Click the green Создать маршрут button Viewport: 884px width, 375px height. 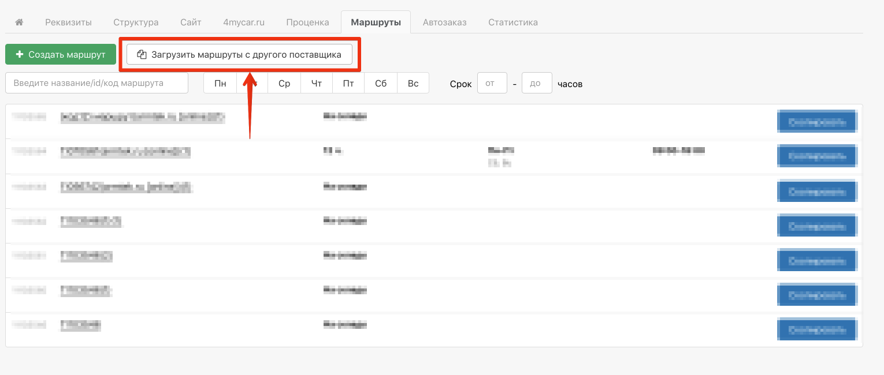(61, 54)
